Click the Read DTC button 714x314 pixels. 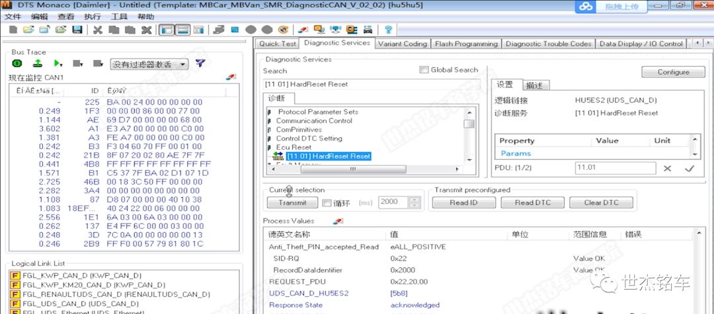click(x=532, y=203)
